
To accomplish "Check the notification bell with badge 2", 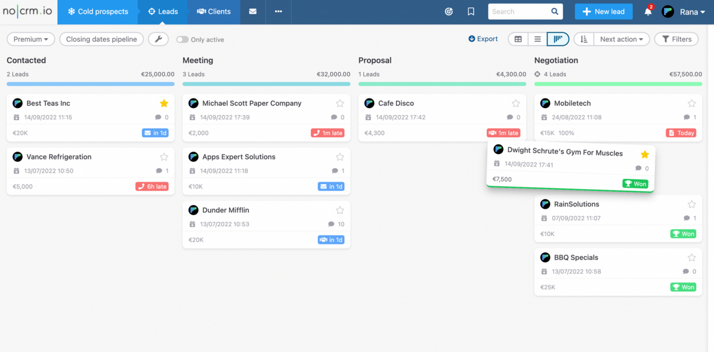I will pyautogui.click(x=647, y=11).
